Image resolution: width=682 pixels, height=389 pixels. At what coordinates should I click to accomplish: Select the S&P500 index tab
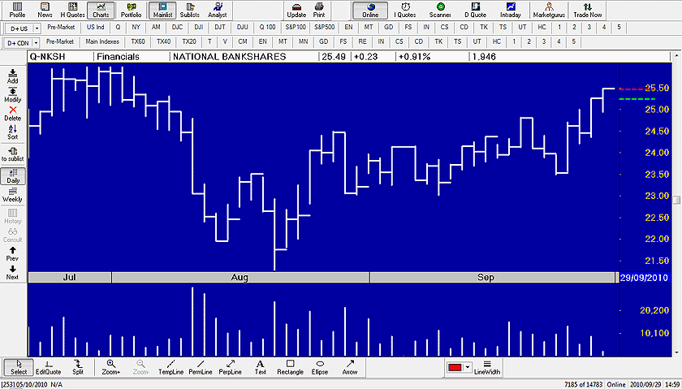coord(325,28)
